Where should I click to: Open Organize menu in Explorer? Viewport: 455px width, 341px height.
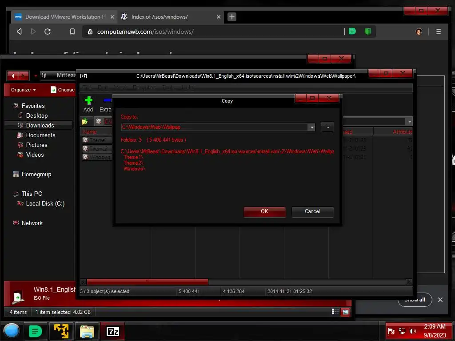point(24,90)
